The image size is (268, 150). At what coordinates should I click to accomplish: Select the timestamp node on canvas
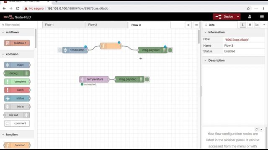75,50
